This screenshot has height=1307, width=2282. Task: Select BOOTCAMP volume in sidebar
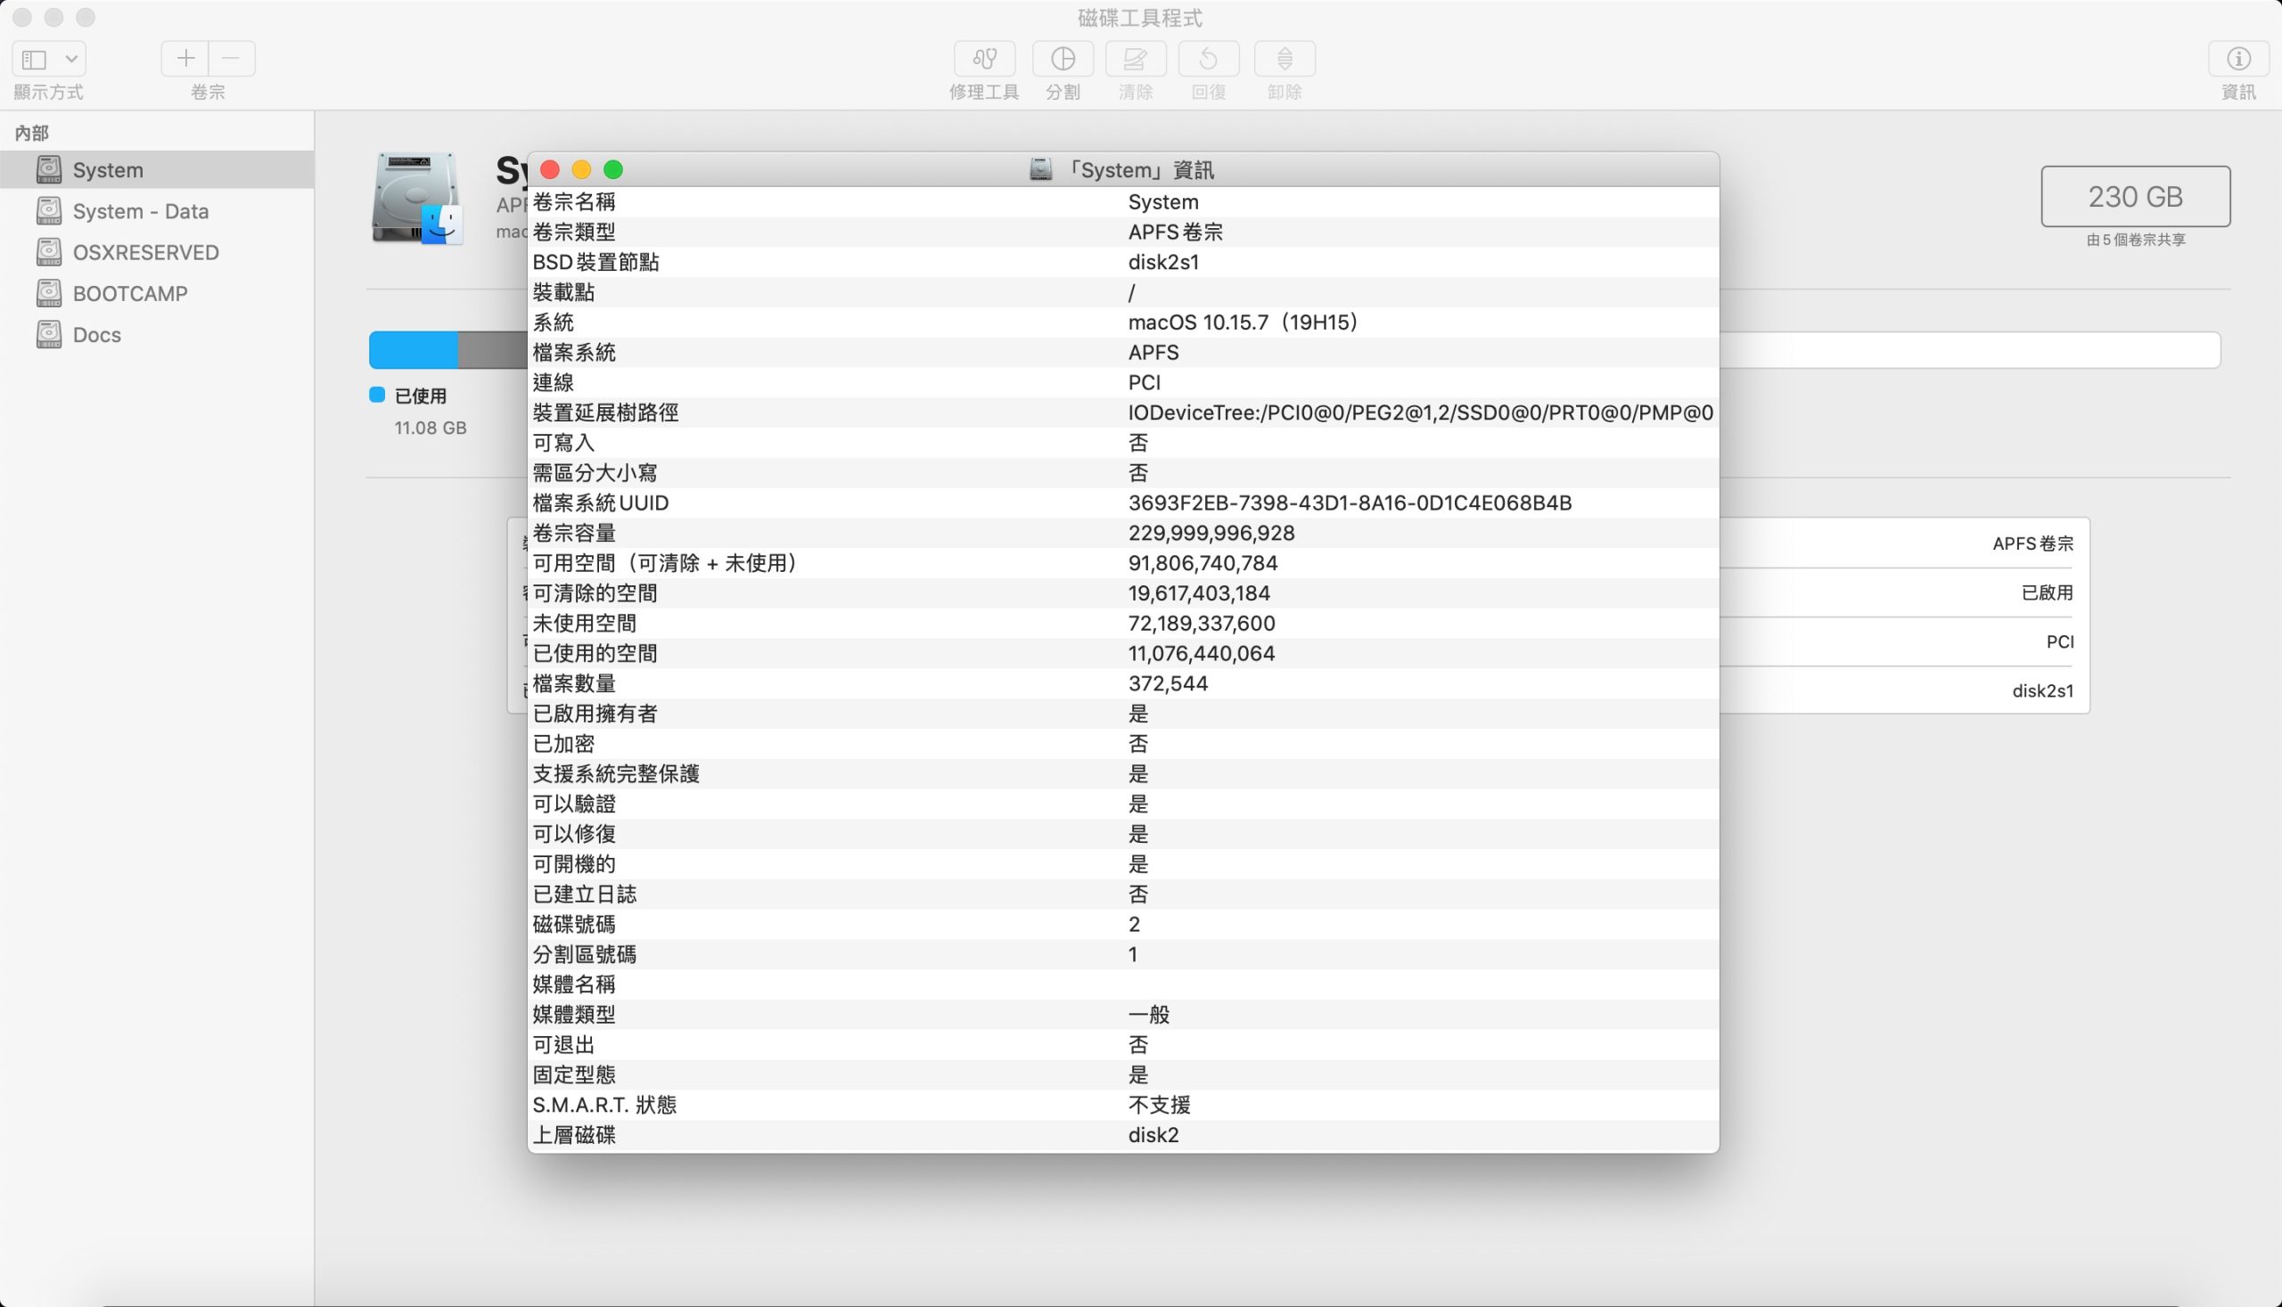pos(157,293)
